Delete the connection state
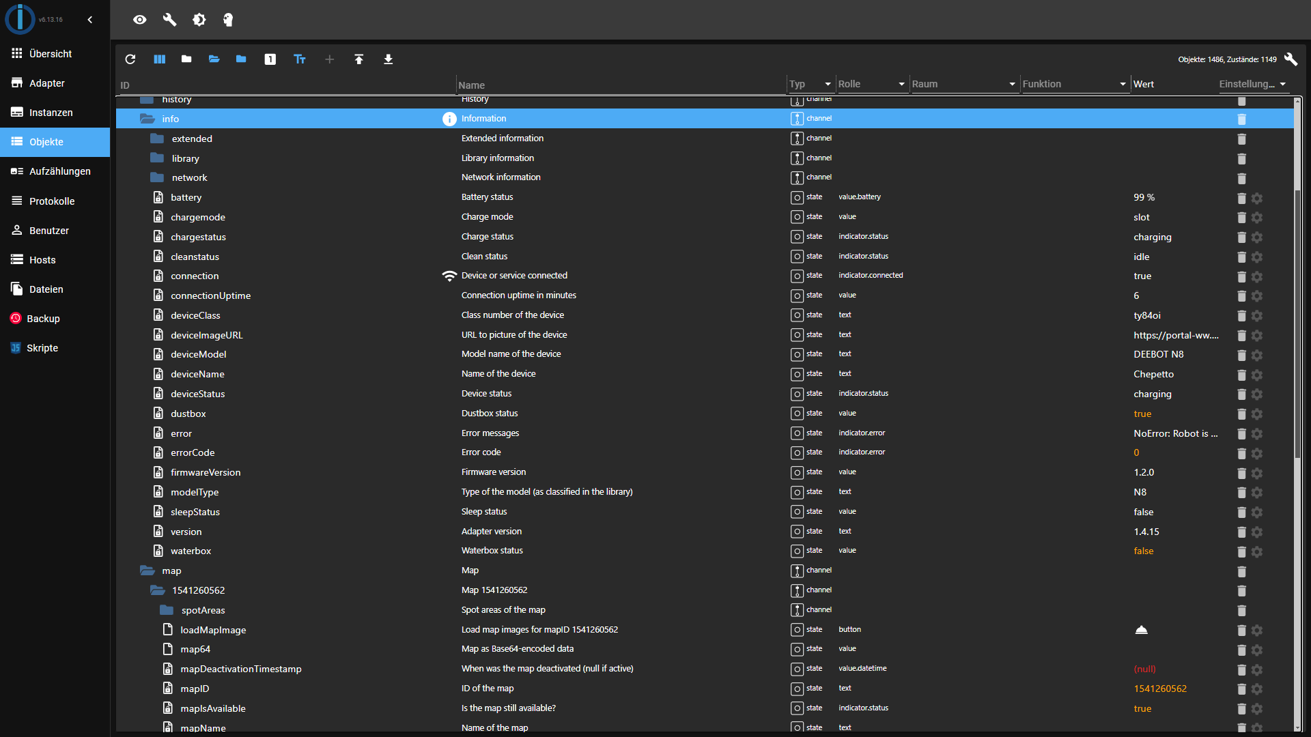This screenshot has width=1311, height=737. click(x=1241, y=276)
